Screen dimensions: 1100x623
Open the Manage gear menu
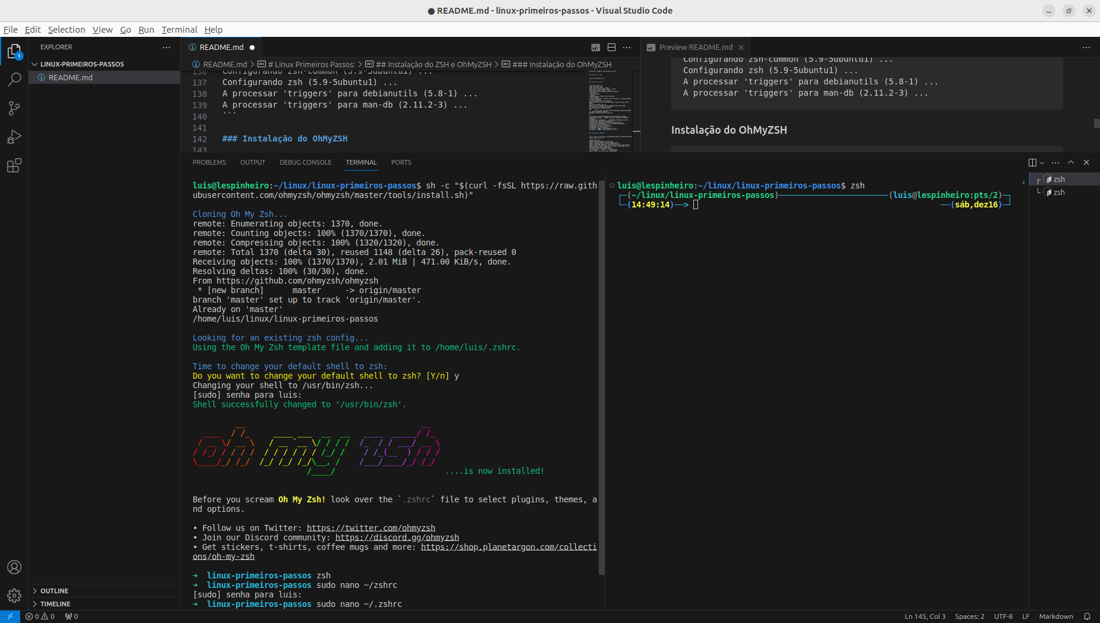pos(14,595)
